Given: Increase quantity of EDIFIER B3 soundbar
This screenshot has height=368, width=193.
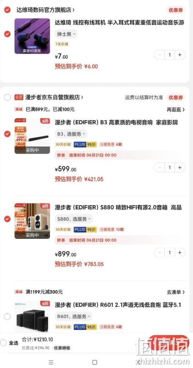Looking at the screenshot, I should [x=179, y=168].
